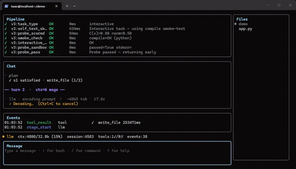Click the checkmark beside v3:task_type
This screenshot has width=296, height=169.
pos(6,24)
